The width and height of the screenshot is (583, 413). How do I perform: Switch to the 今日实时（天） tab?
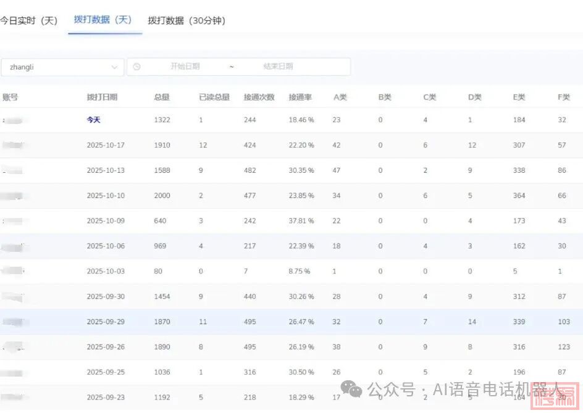click(28, 20)
